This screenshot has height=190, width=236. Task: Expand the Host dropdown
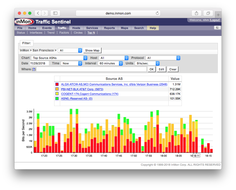tap(114, 58)
